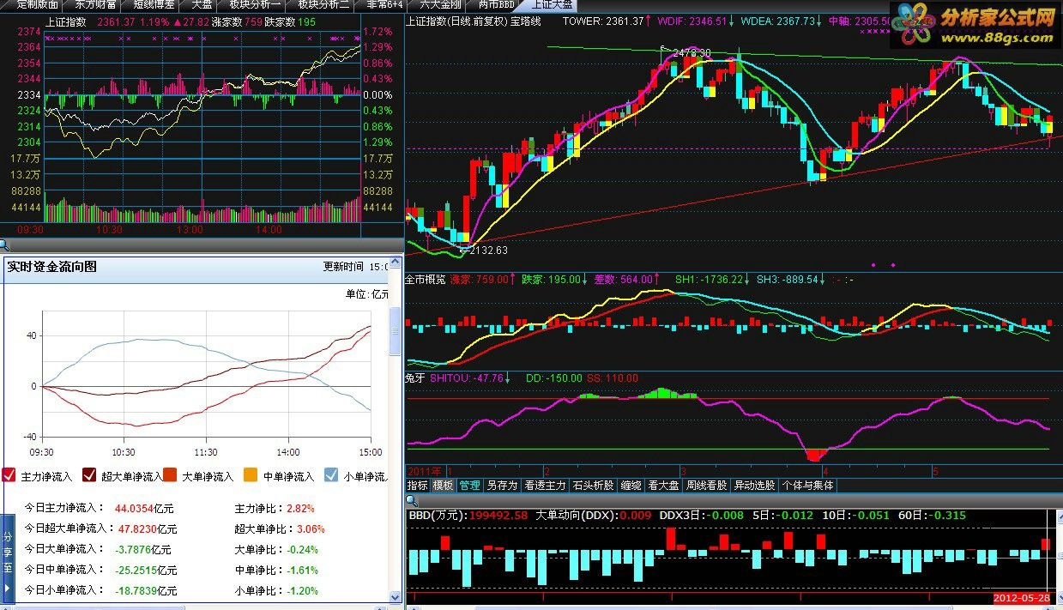Toggle the 小单净流入 checkbox

(x=331, y=475)
